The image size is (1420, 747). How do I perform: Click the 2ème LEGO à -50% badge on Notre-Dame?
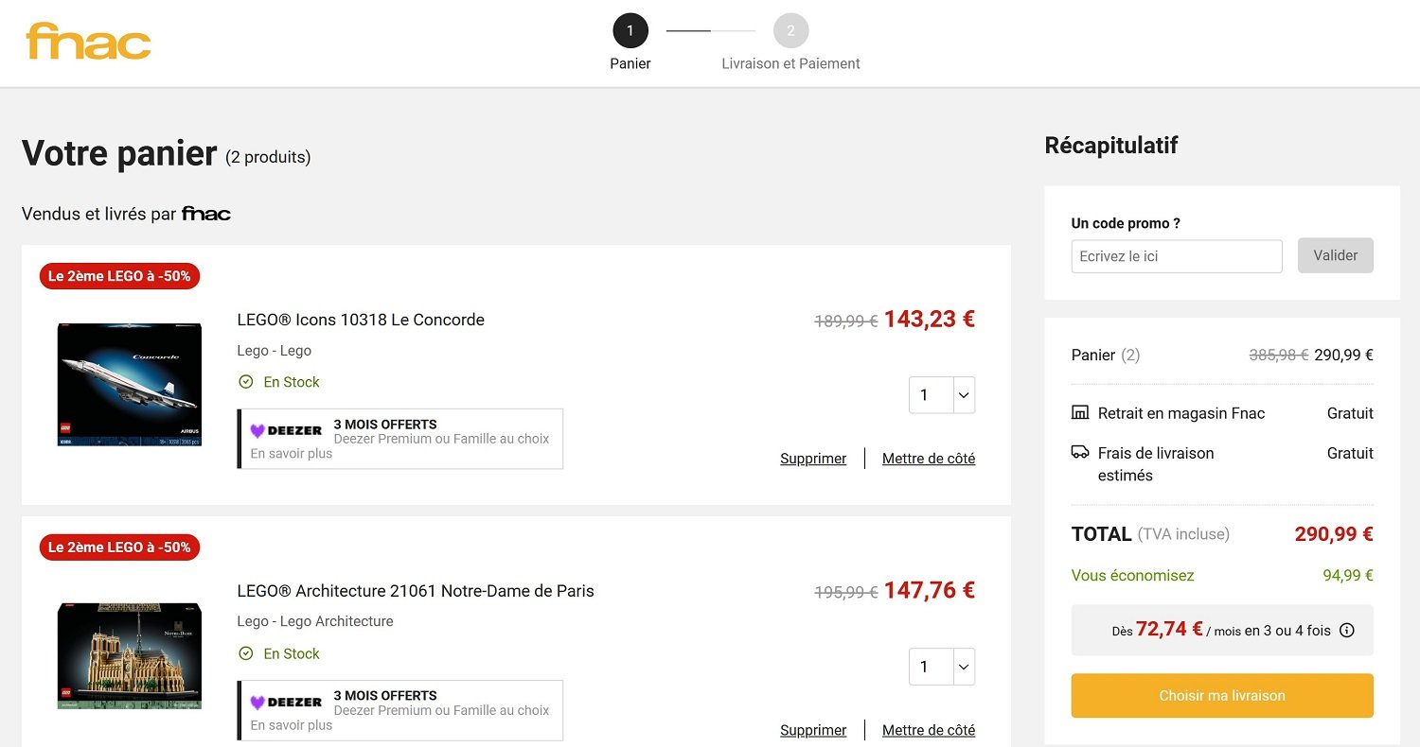(119, 547)
